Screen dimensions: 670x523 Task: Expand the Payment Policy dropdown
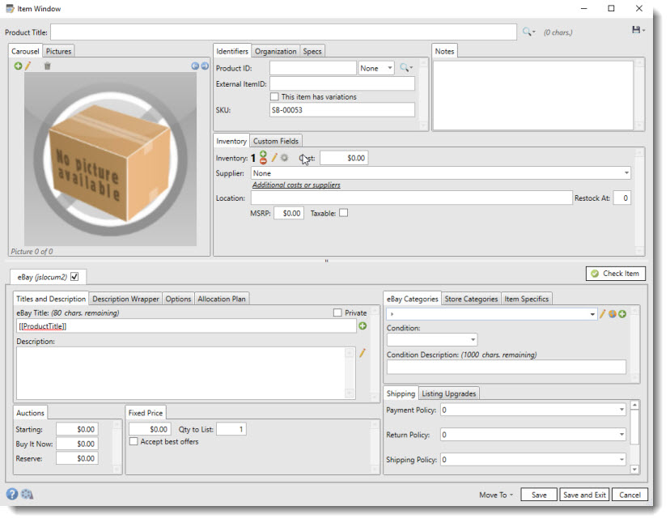coord(621,410)
